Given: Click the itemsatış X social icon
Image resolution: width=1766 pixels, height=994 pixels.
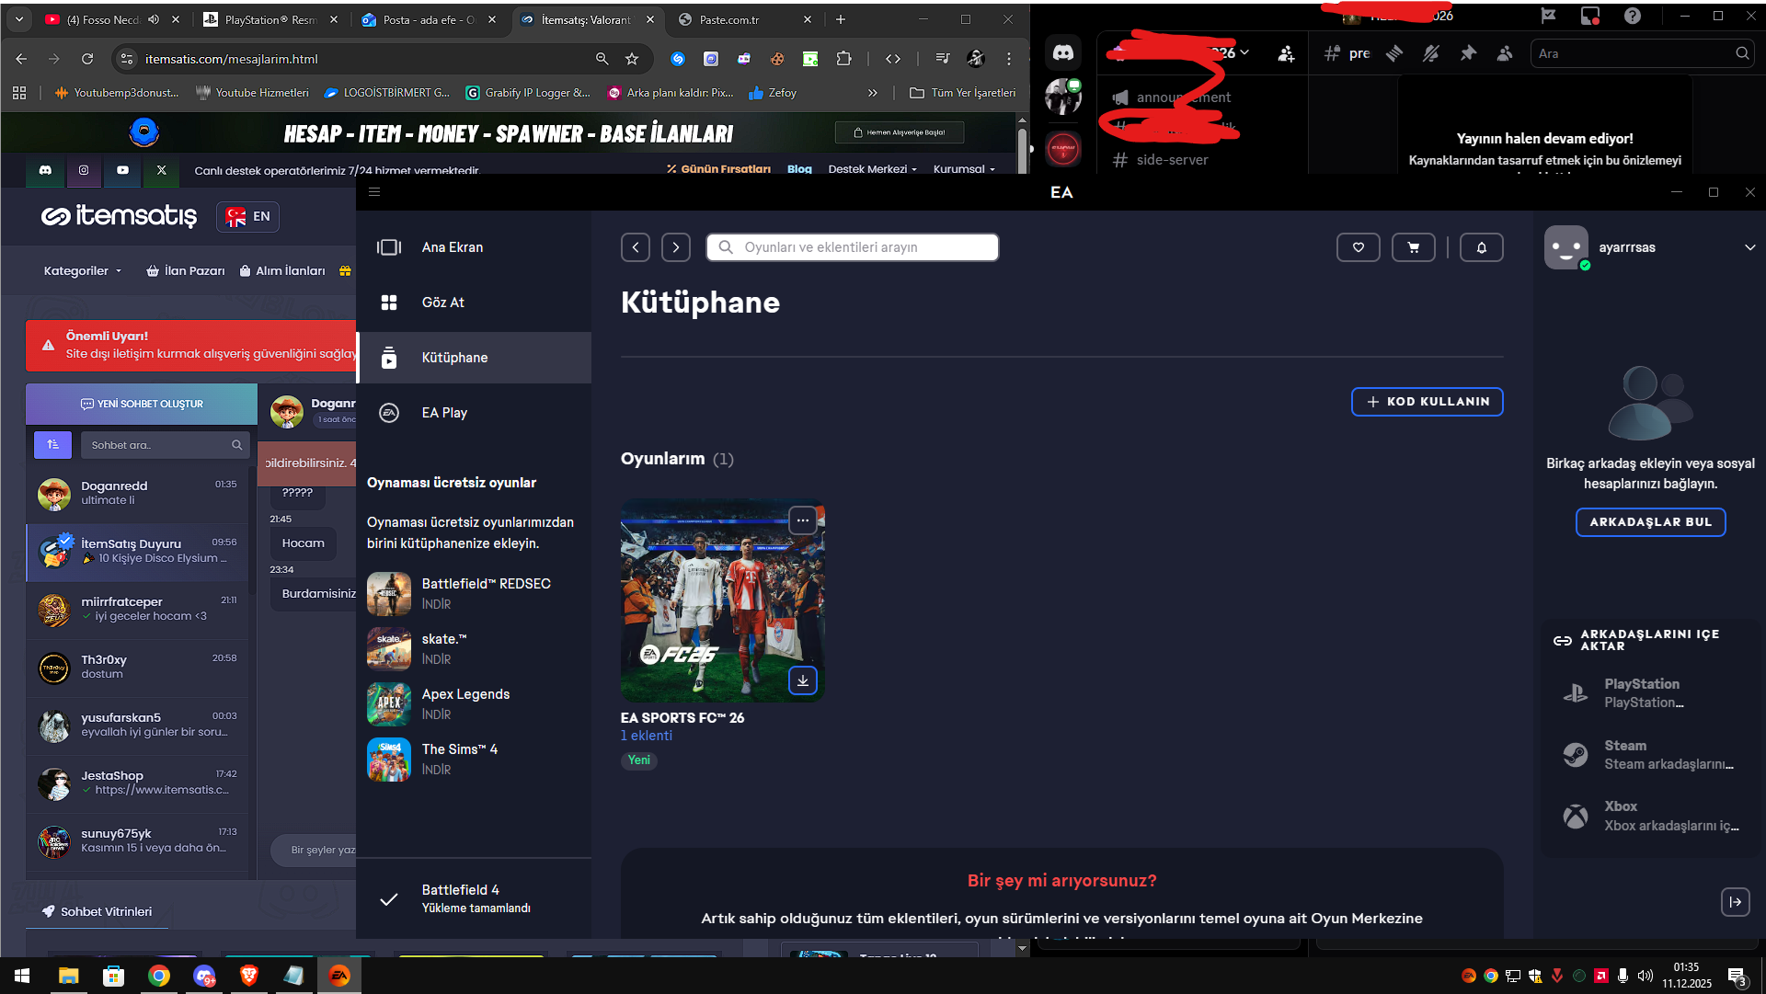Looking at the screenshot, I should (x=162, y=170).
